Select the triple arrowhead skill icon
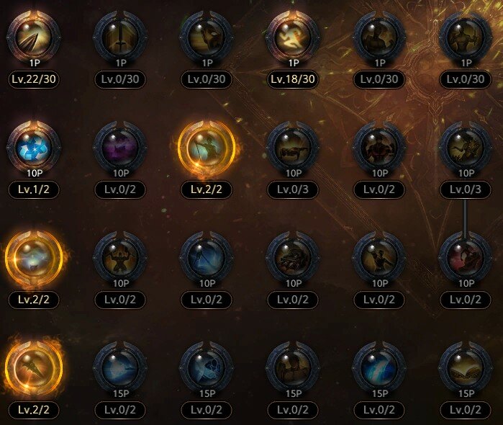The width and height of the screenshot is (503, 425). [x=34, y=37]
